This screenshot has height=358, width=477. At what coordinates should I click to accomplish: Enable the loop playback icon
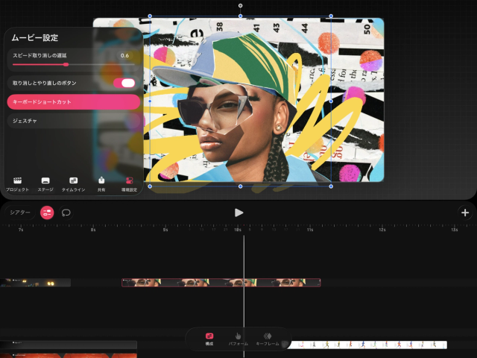tap(66, 213)
